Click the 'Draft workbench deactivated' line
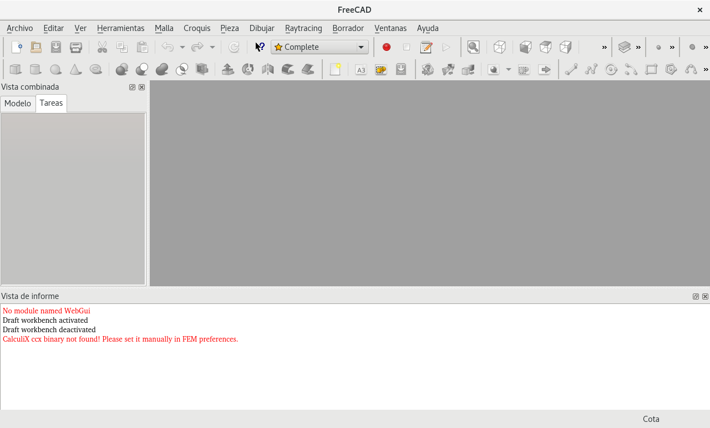 (49, 330)
